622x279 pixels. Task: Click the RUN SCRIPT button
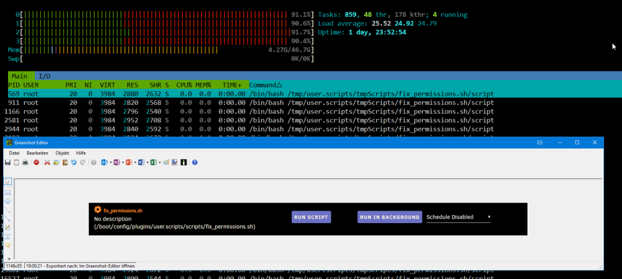click(x=311, y=217)
